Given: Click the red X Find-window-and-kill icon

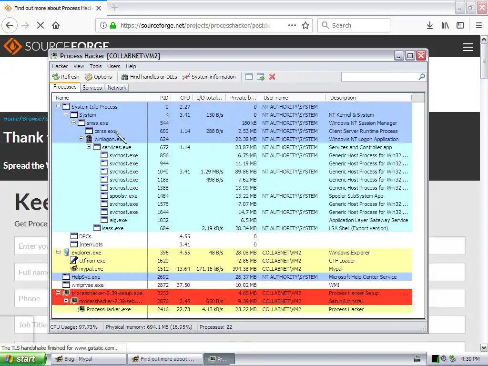Looking at the screenshot, I should [x=272, y=77].
